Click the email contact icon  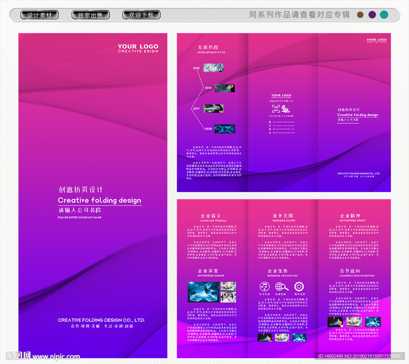coord(270,129)
